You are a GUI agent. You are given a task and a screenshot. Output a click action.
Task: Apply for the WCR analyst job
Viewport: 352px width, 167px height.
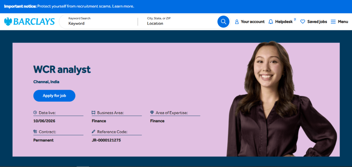click(54, 96)
